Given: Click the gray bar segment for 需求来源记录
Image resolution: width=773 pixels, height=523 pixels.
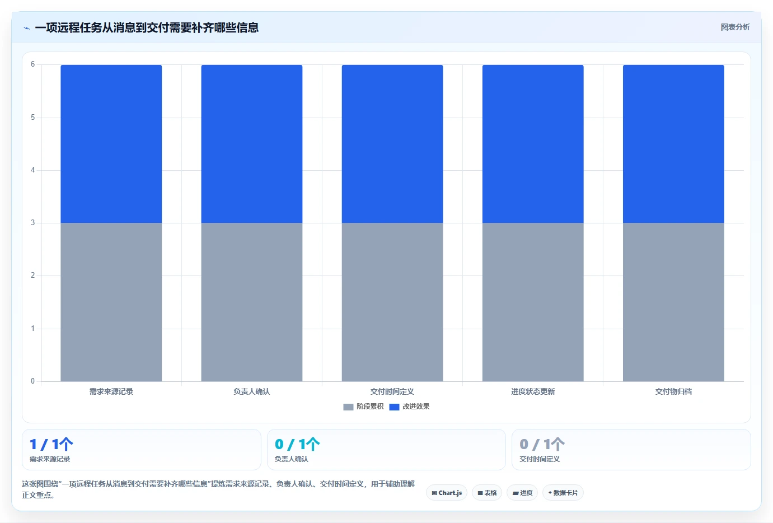Looking at the screenshot, I should (111, 302).
